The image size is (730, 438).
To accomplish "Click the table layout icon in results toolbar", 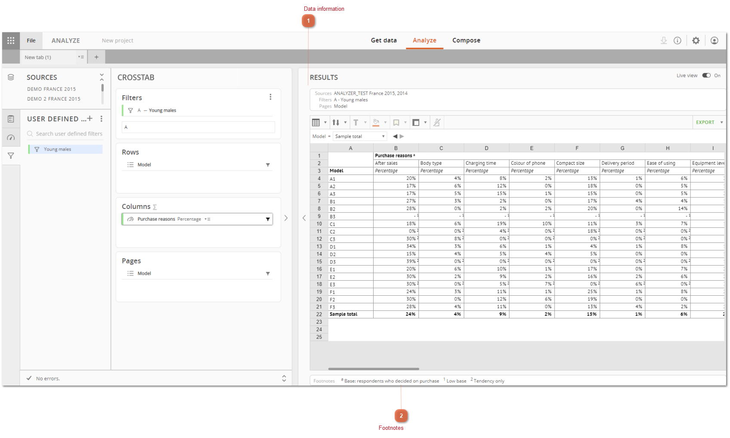I will (316, 123).
